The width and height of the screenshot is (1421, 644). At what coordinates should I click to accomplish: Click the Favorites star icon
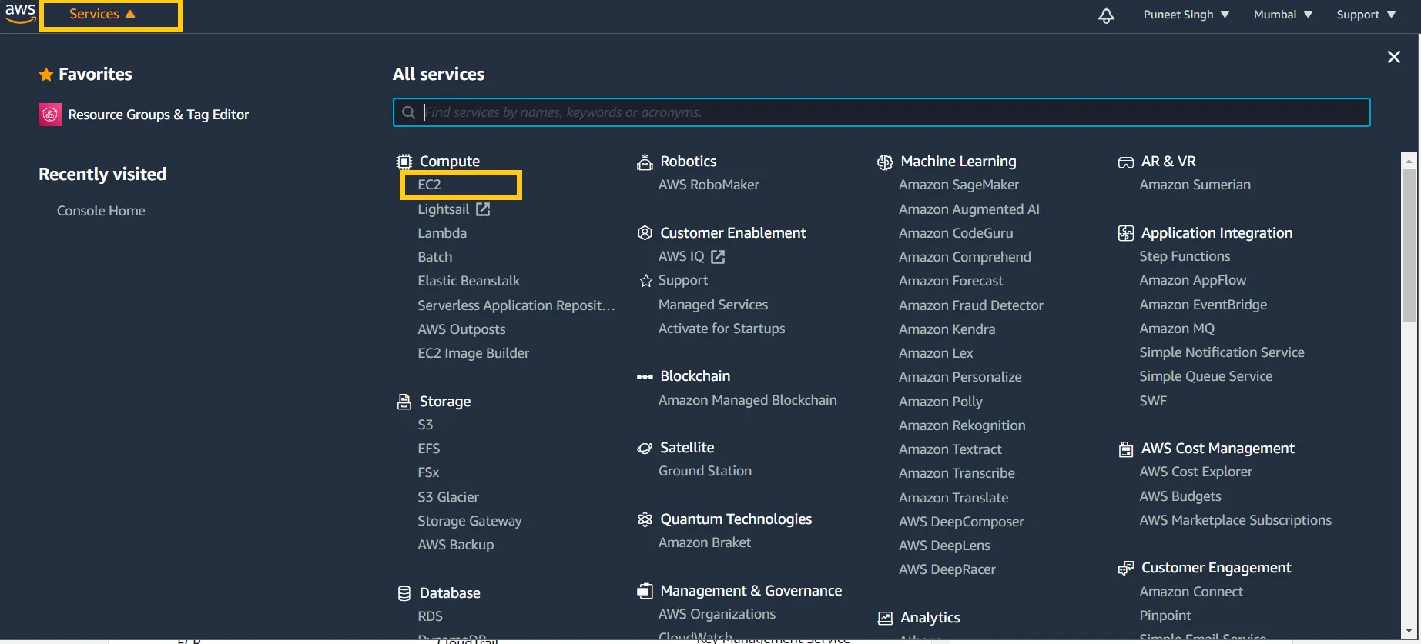coord(46,75)
